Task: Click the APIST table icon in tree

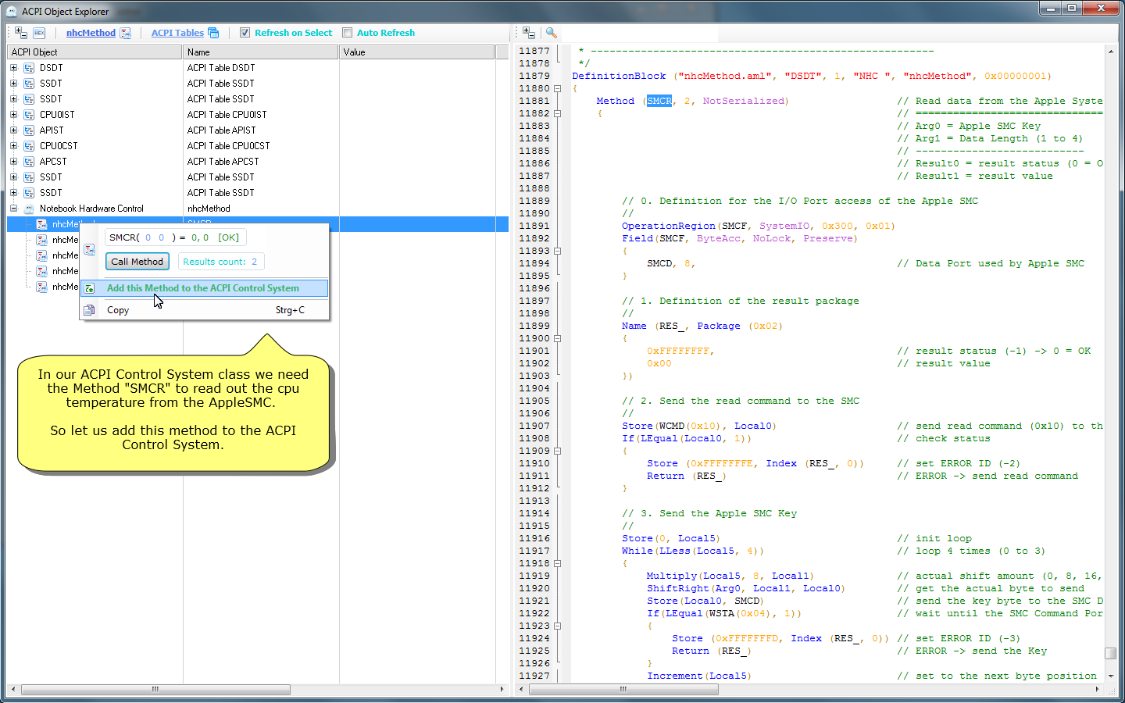Action: point(29,130)
